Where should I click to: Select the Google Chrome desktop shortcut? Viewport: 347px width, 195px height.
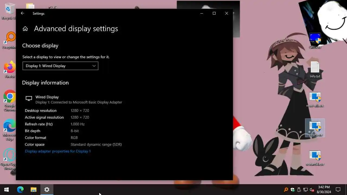(10, 101)
